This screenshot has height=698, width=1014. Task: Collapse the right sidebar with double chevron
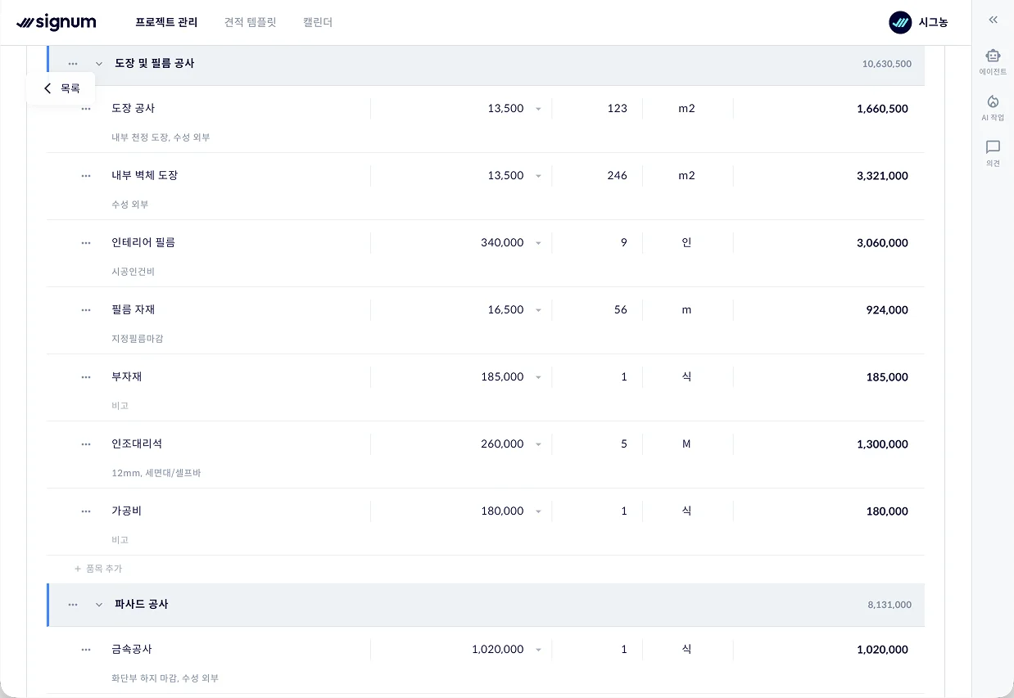tap(993, 20)
